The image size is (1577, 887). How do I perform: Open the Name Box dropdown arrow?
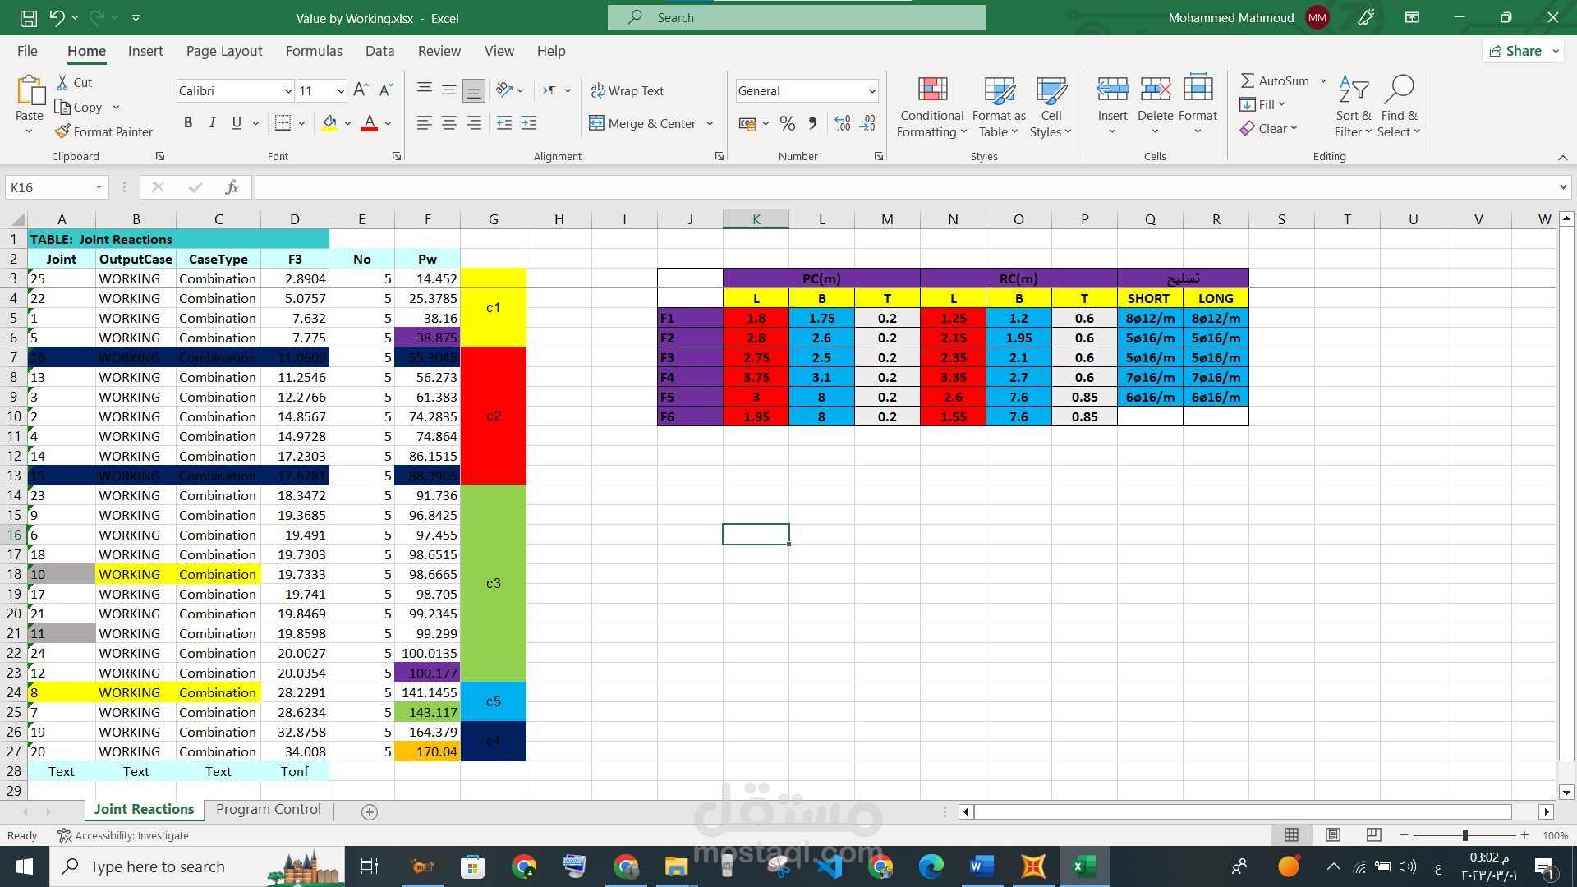99,187
